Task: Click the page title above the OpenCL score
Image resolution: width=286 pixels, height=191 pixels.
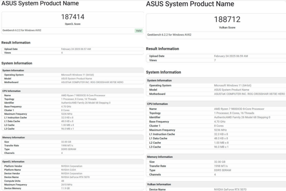Action: pyautogui.click(x=40, y=3)
